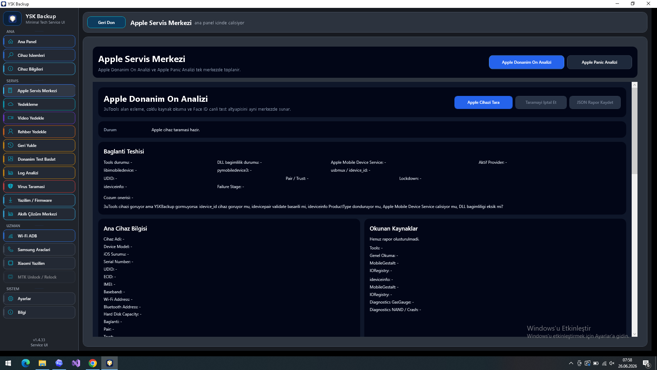Open the notification center icon

pyautogui.click(x=646, y=363)
